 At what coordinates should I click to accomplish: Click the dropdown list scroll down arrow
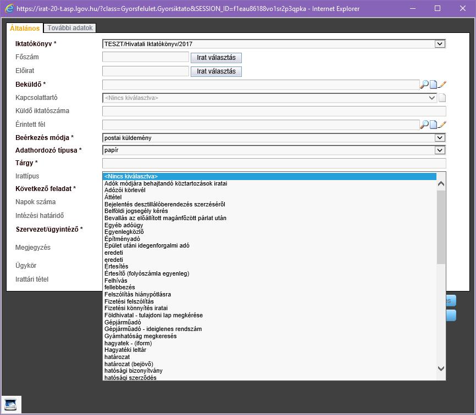441,369
